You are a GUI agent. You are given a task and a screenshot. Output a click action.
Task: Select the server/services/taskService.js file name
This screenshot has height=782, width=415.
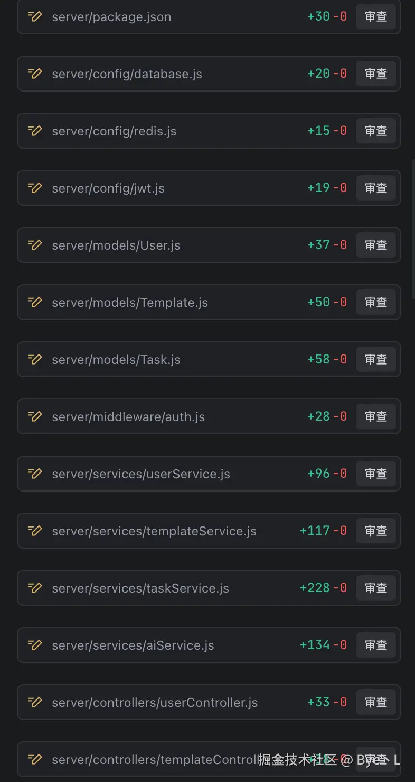point(140,588)
